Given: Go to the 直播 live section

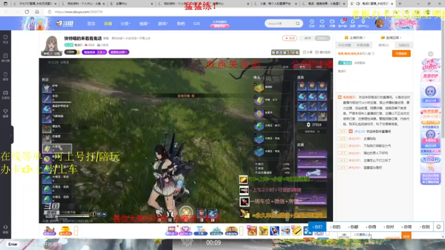Looking at the screenshot, I should 108,23.
